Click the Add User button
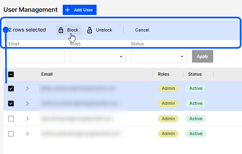Viewport: 242px width, 154px height. click(x=80, y=10)
